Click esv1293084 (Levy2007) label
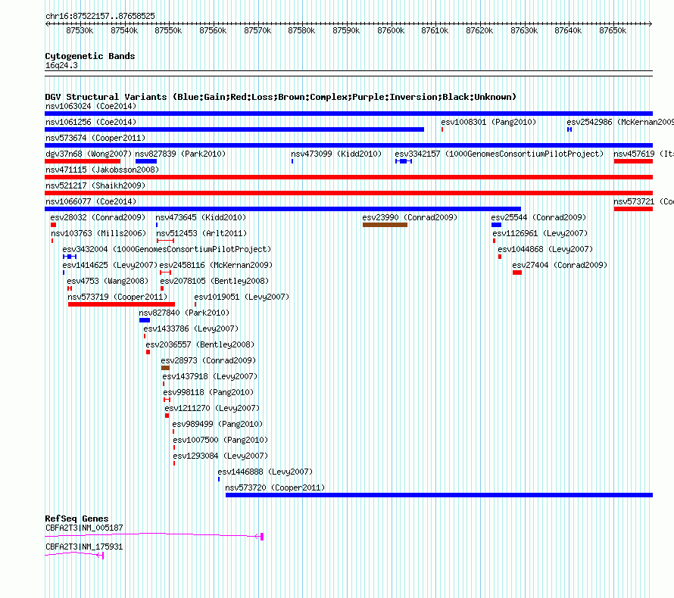Screen dimensions: 674x598 (x=220, y=456)
